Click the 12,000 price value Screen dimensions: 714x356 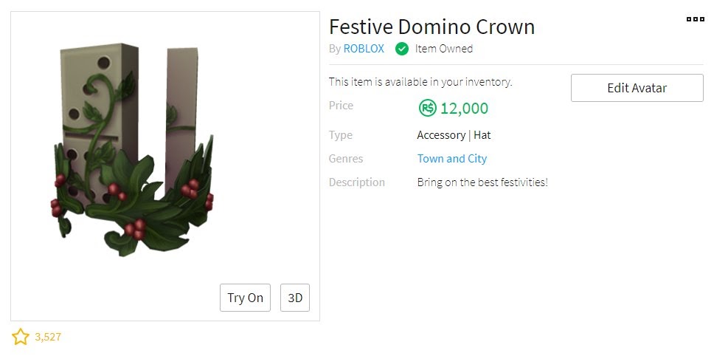[464, 109]
